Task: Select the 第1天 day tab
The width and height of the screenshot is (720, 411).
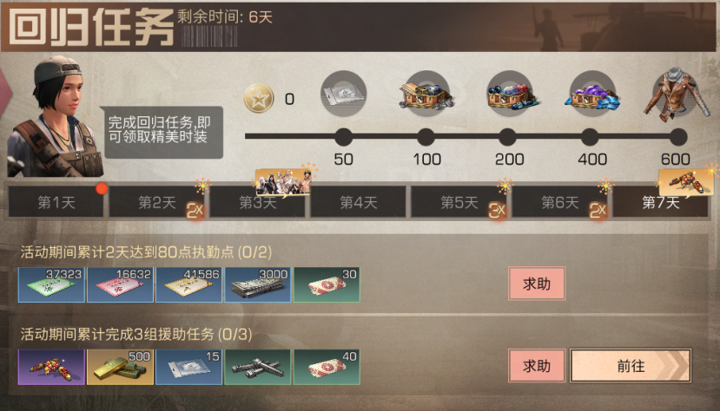Action: pyautogui.click(x=56, y=202)
